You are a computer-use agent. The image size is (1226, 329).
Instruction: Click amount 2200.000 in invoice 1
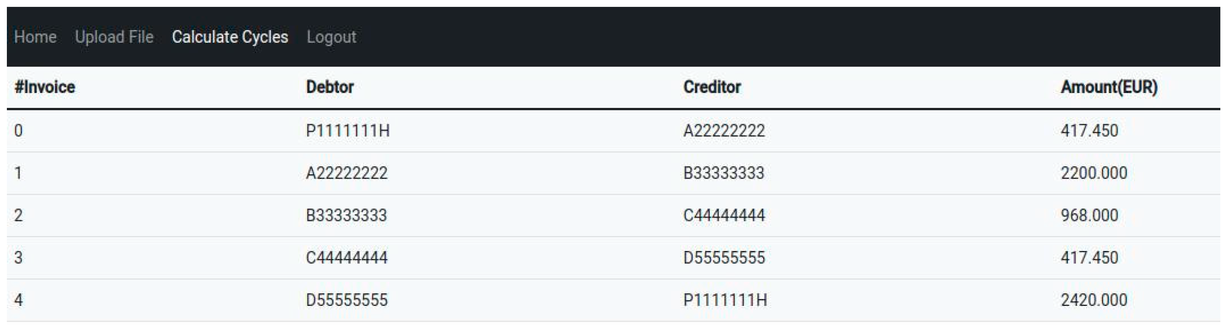[1094, 173]
